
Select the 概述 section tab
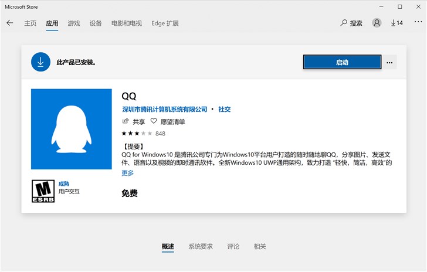click(x=168, y=246)
